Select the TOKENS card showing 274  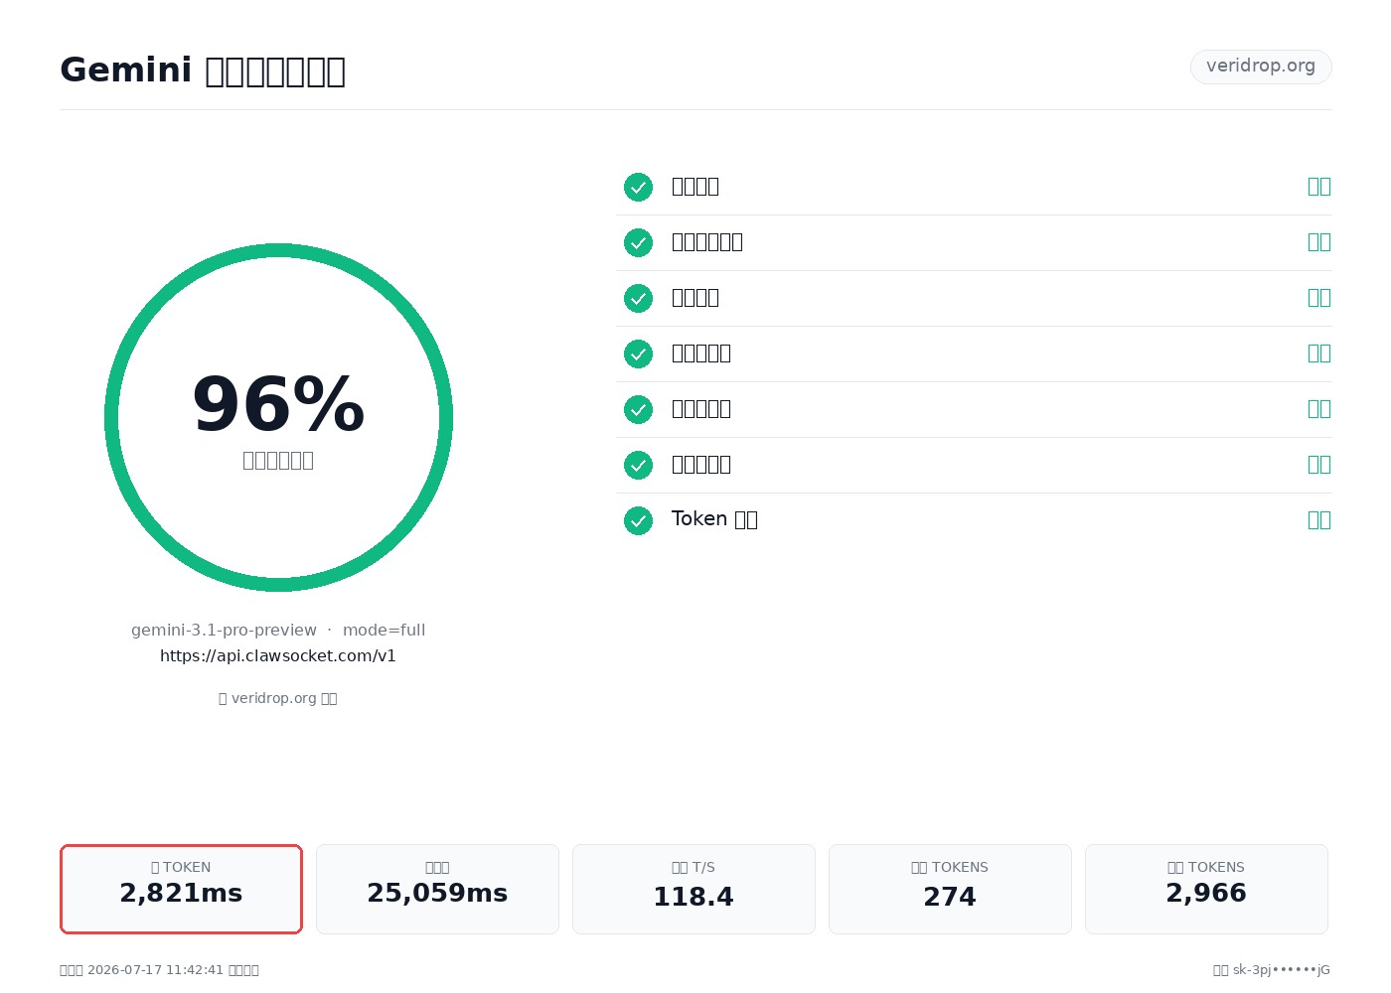click(x=950, y=889)
